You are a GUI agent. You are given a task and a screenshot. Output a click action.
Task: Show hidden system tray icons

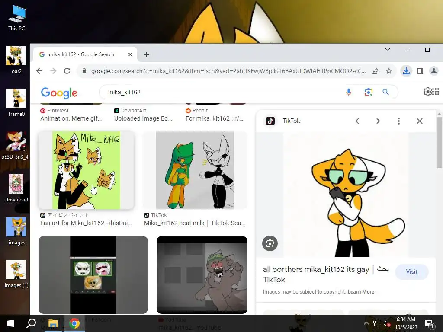tap(366, 323)
